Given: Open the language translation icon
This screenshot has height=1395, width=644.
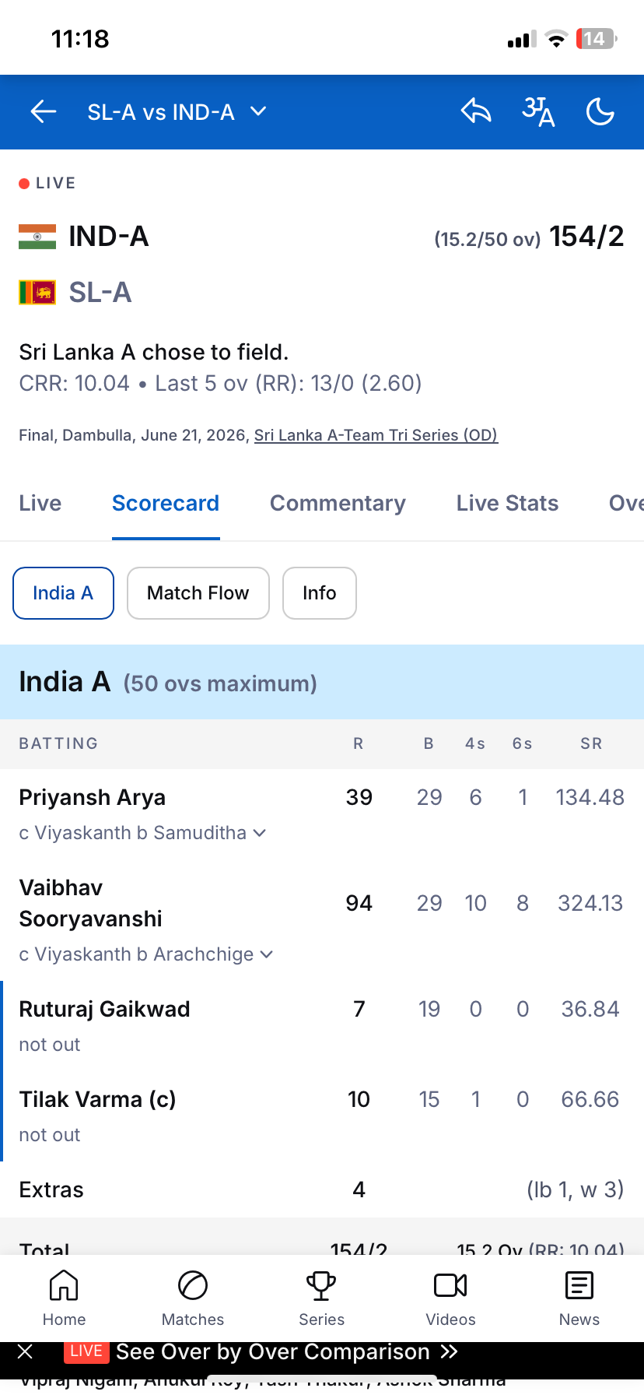Looking at the screenshot, I should click(538, 111).
